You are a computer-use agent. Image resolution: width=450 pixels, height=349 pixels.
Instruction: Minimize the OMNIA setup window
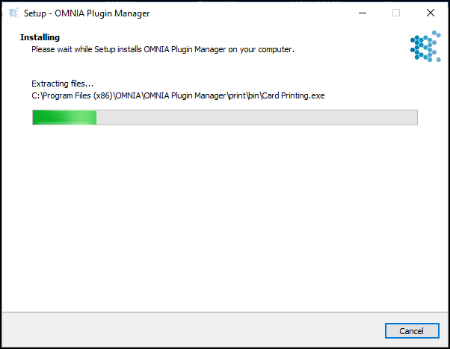363,13
